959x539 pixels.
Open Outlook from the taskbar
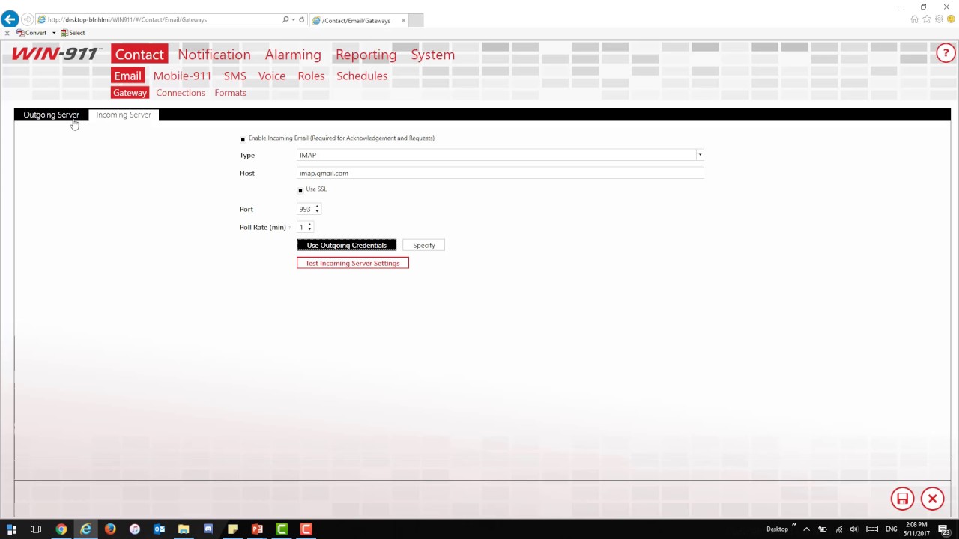point(159,529)
